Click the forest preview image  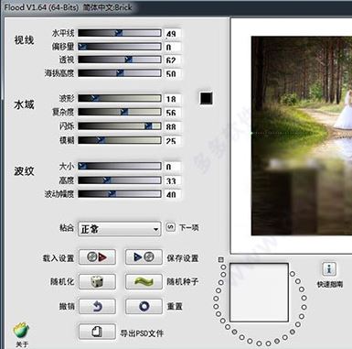[x=302, y=136]
